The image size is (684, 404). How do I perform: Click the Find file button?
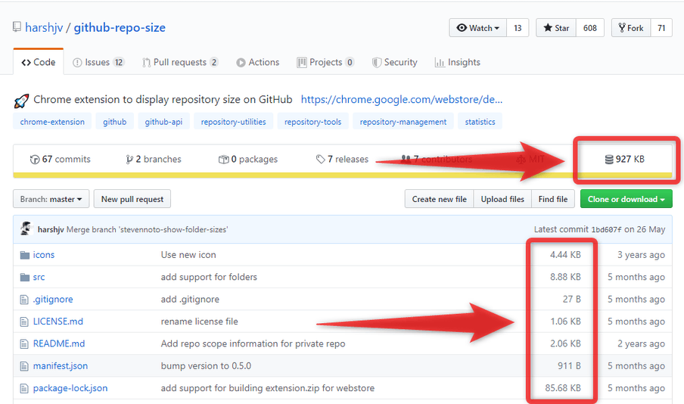(553, 199)
